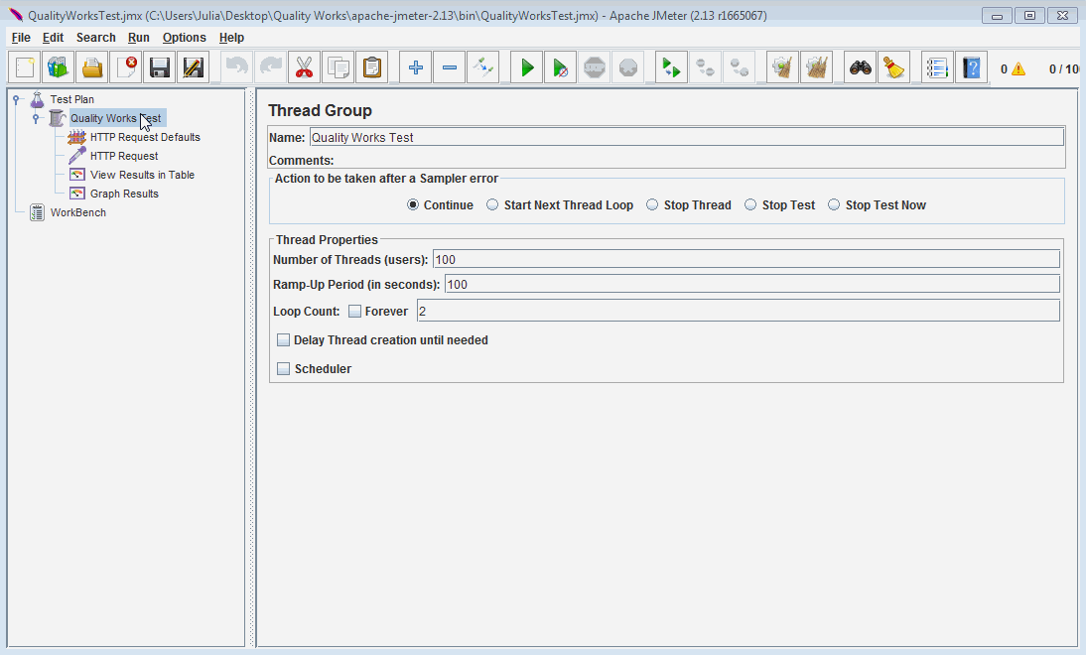
Task: Open the Options menu
Action: [x=185, y=38]
